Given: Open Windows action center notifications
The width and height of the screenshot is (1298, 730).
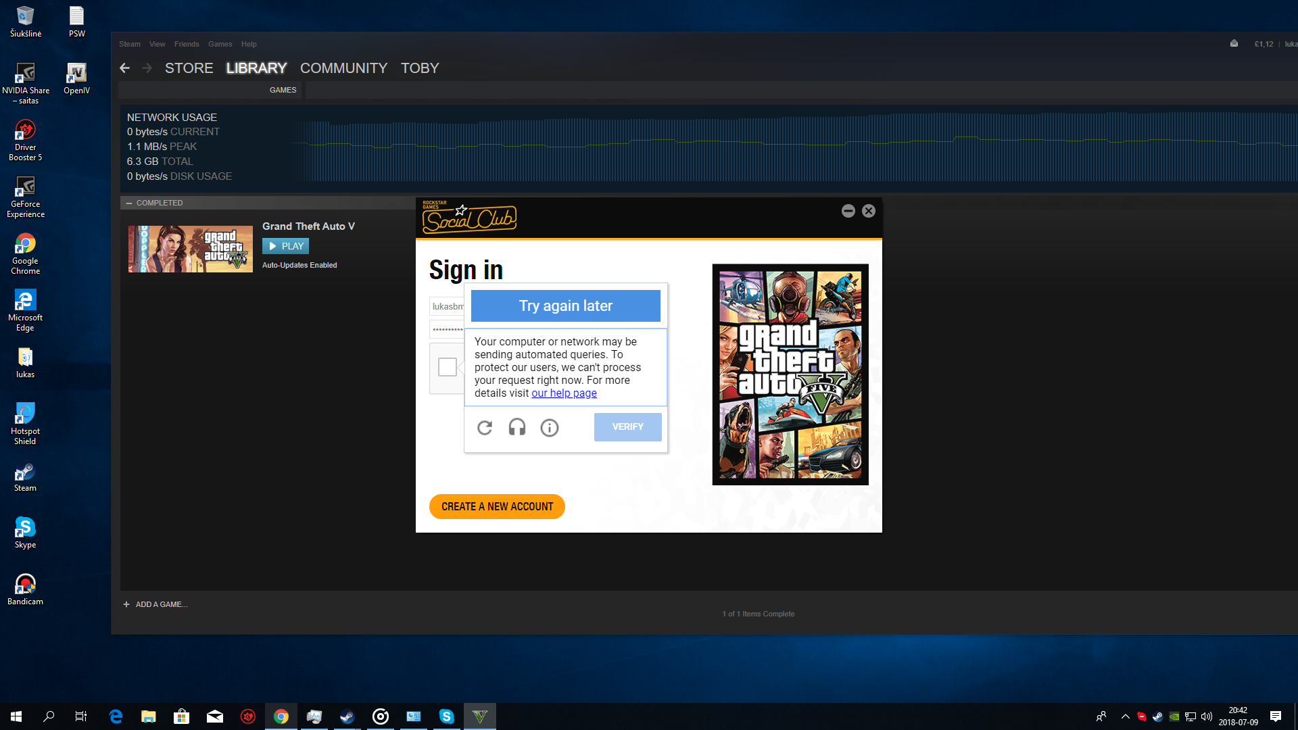Looking at the screenshot, I should click(1276, 716).
